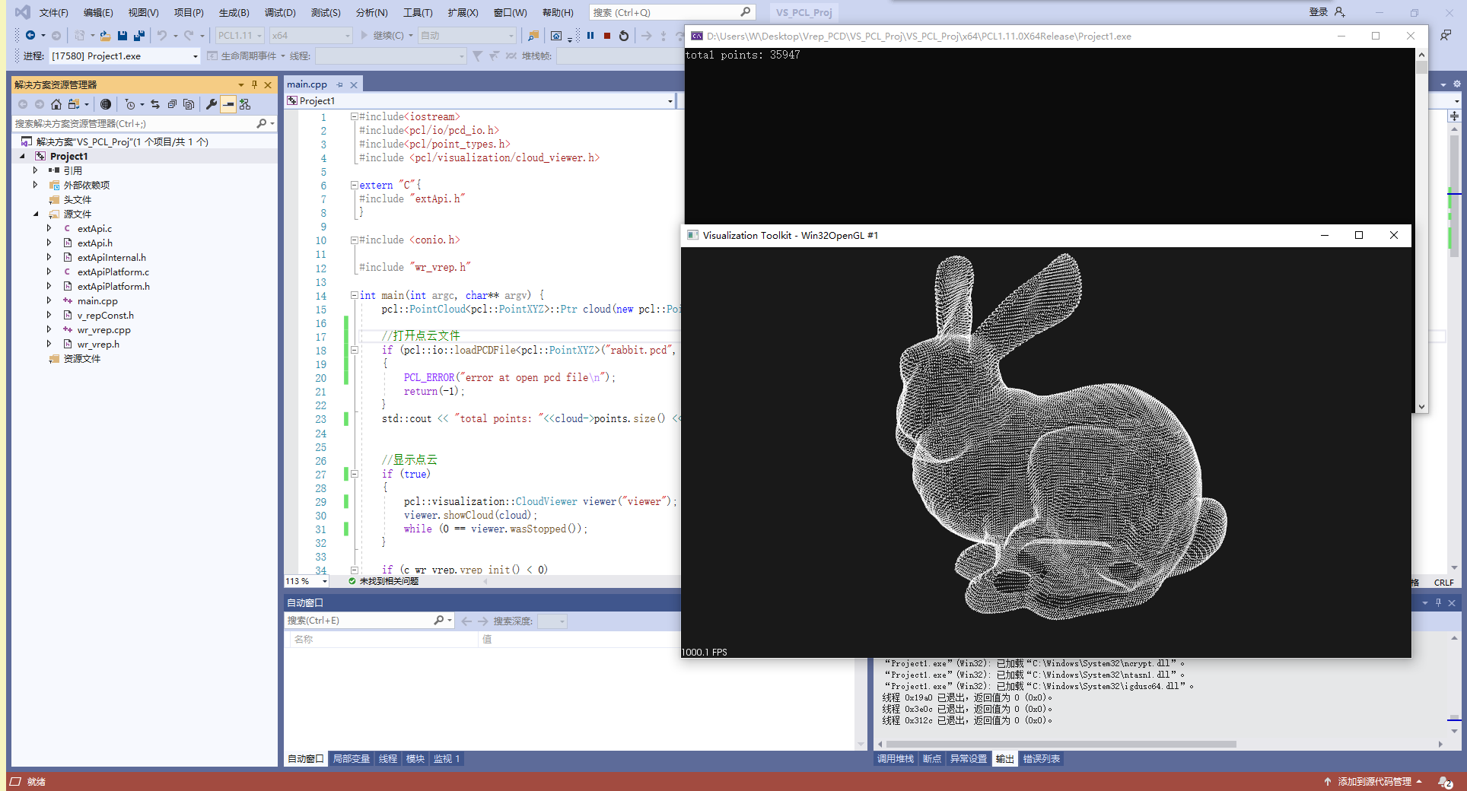Viewport: 1467px width, 791px height.
Task: Switch to the 局部变量 tab
Action: point(351,759)
